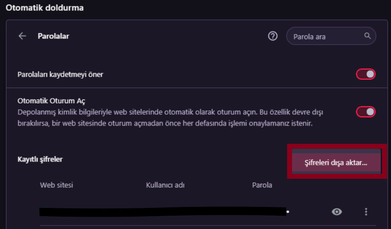Click the Parolalar page title
The image size is (391, 229).
tap(53, 36)
